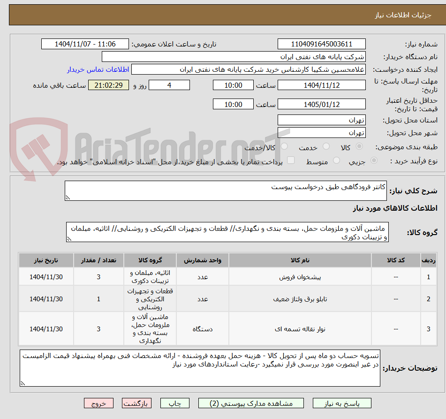The width and height of the screenshot is (446, 419).
Task: Click the quantity cell of row 2
Action: (98, 299)
